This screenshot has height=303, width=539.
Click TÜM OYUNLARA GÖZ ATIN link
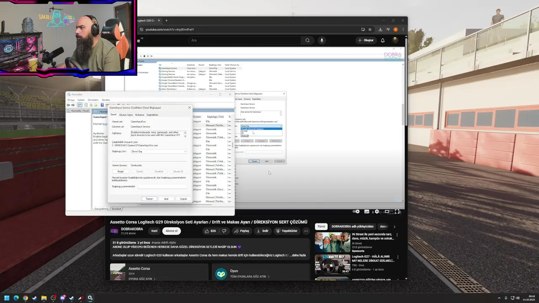pyautogui.click(x=250, y=276)
